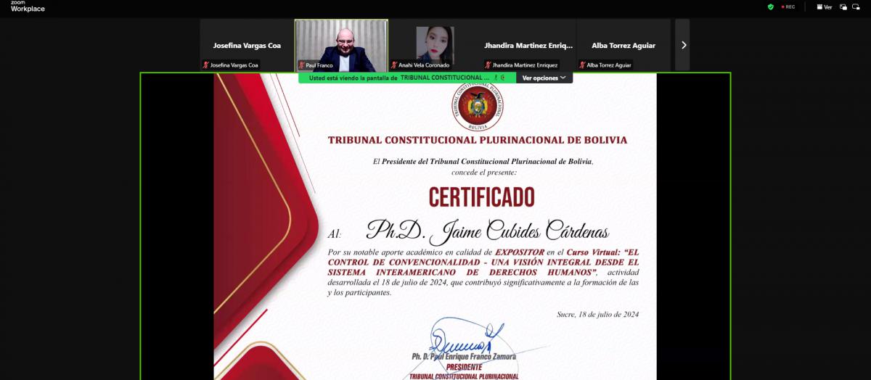
Task: Click the green encryption shield icon
Action: click(x=771, y=7)
